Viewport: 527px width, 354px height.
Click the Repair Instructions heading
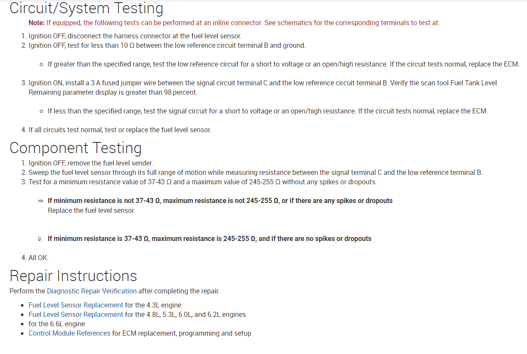click(x=73, y=276)
